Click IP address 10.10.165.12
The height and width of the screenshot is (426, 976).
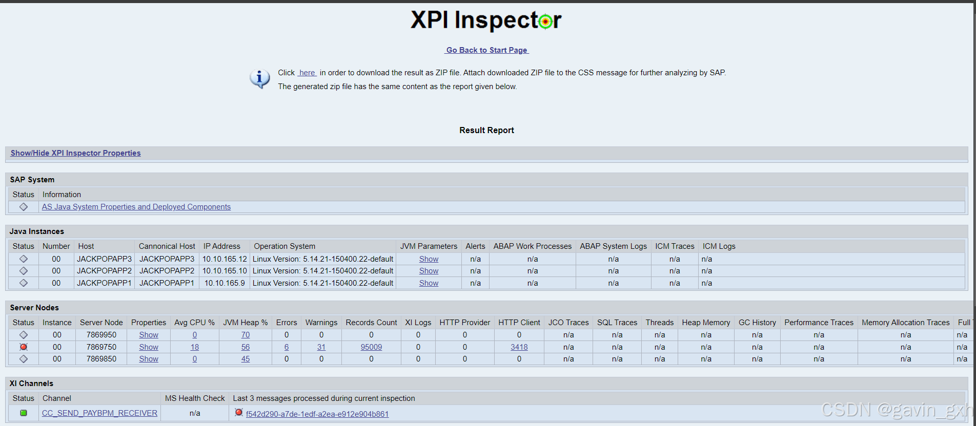(225, 259)
